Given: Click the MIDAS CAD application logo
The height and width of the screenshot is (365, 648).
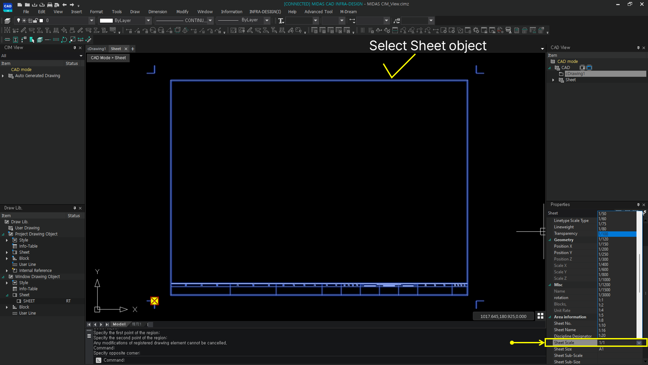Looking at the screenshot, I should (7, 7).
